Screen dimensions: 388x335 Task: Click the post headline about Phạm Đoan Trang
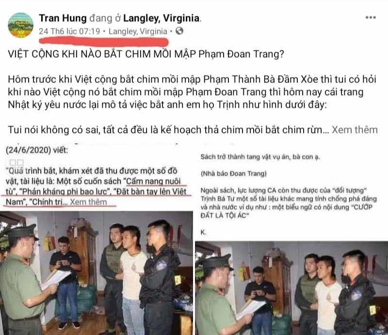(x=146, y=54)
